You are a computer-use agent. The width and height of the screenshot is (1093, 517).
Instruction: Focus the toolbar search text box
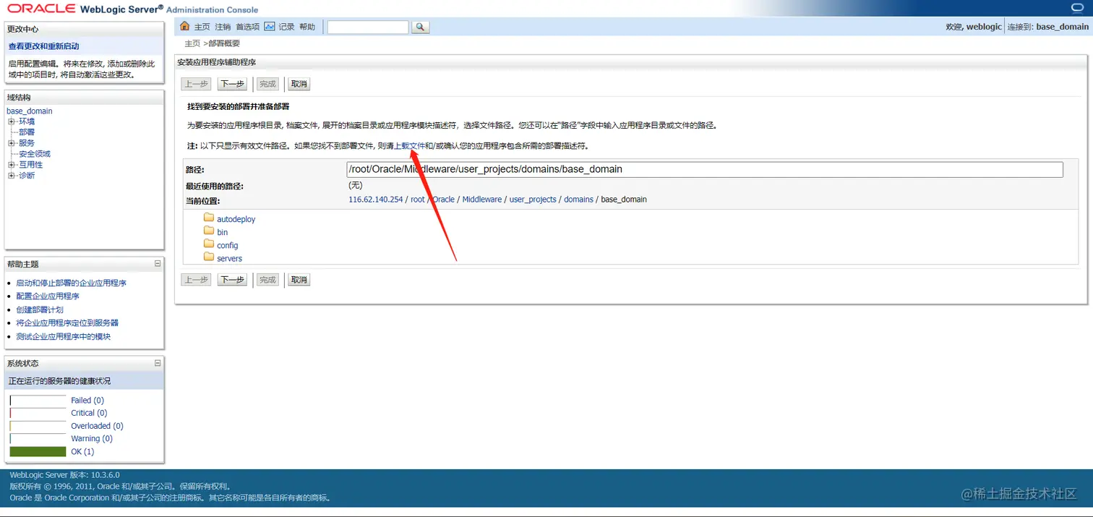tap(368, 27)
